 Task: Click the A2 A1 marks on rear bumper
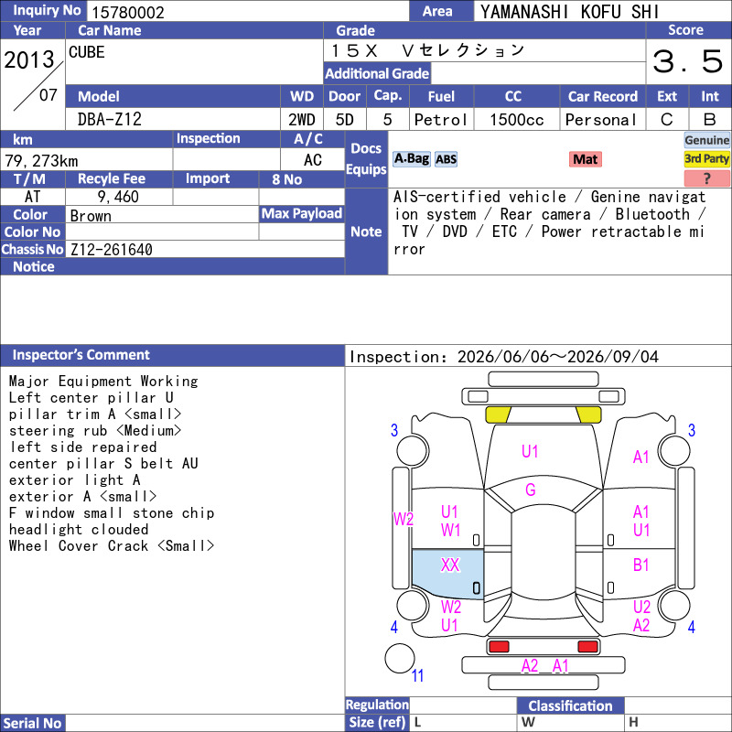pyautogui.click(x=544, y=666)
